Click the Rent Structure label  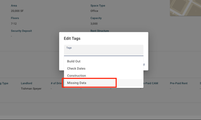(100, 31)
